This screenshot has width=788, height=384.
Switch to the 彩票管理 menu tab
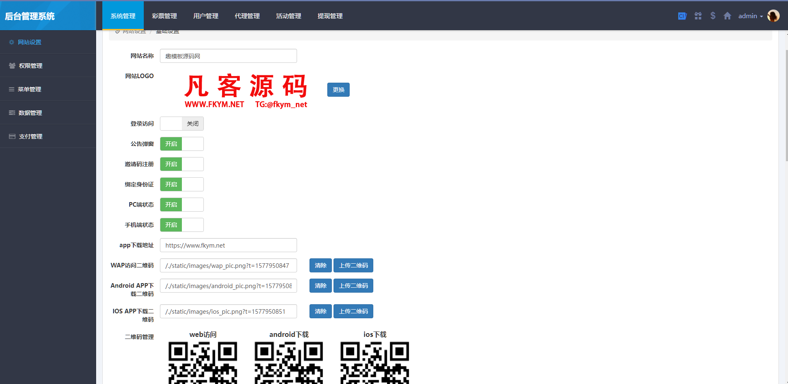[x=164, y=16]
